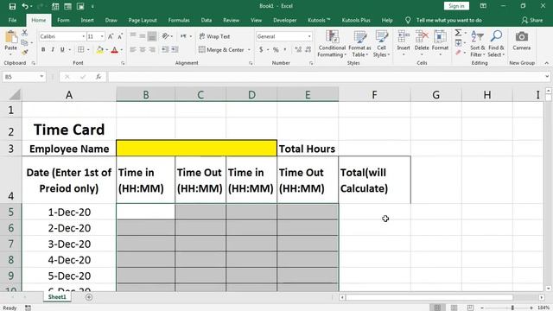
Task: Click the Increase Font Size icon
Action: pyautogui.click(x=111, y=36)
